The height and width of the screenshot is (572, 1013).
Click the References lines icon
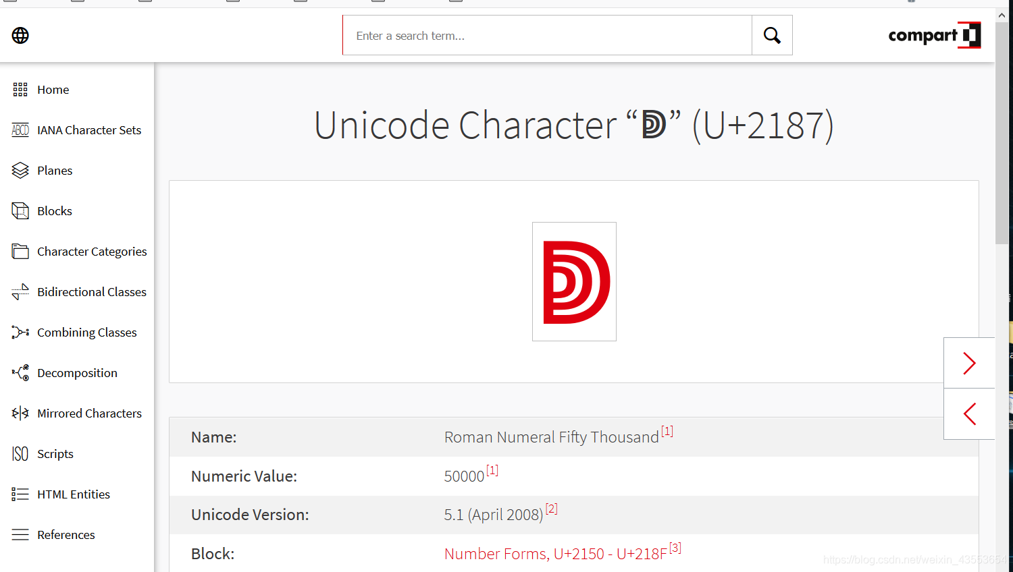(20, 535)
